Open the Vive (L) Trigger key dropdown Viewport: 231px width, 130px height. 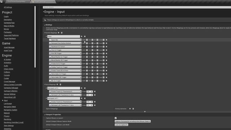pos(65,50)
